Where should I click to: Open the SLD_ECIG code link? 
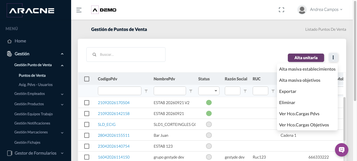tap(107, 124)
